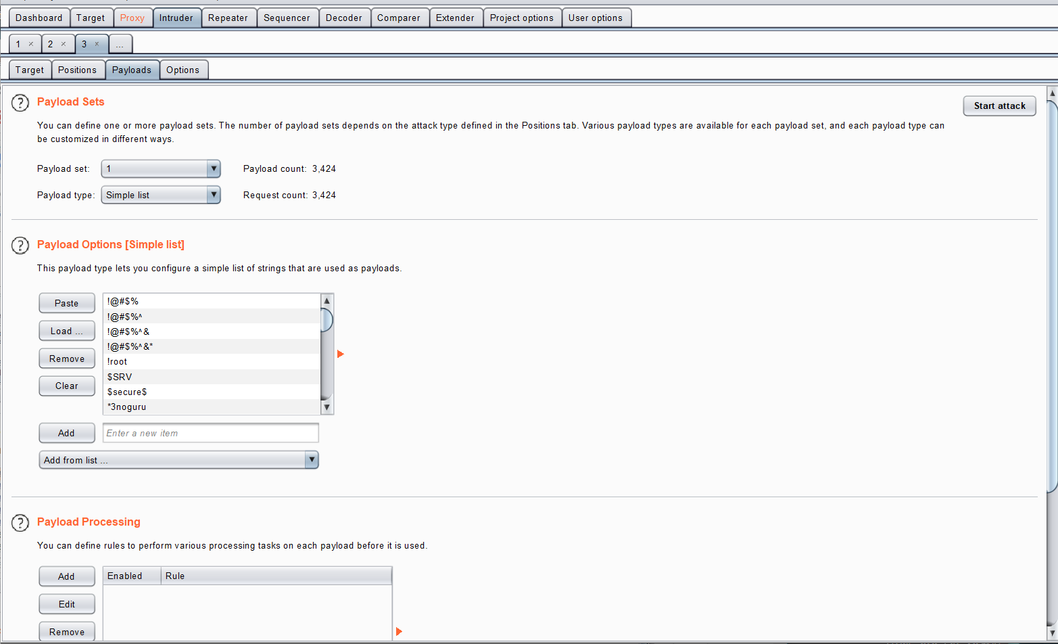
Task: Open the Sequencer tab
Action: [287, 18]
